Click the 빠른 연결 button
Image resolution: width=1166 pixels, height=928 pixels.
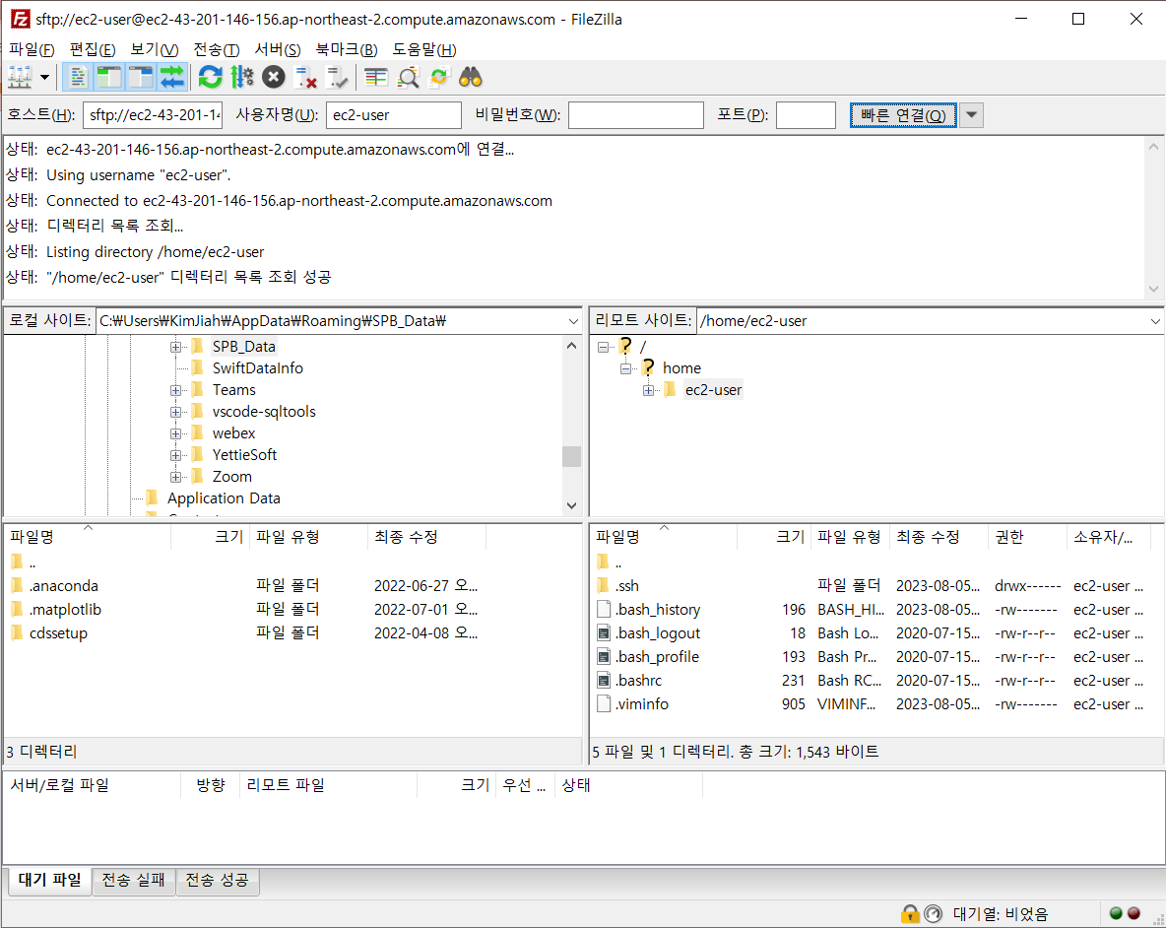(903, 115)
